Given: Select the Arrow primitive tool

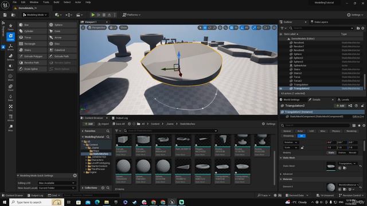Looking at the screenshot, I should click(63, 37).
